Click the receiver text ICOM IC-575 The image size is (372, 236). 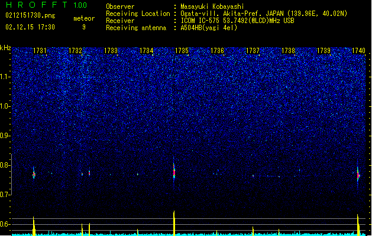[x=200, y=21]
